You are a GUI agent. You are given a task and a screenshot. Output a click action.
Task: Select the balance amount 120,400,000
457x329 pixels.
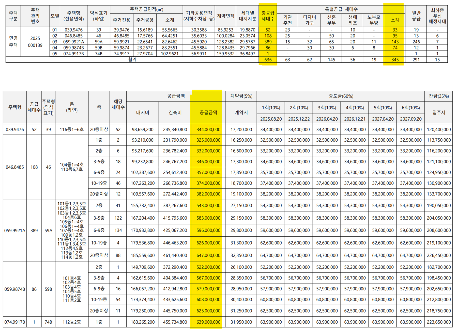coord(438,129)
